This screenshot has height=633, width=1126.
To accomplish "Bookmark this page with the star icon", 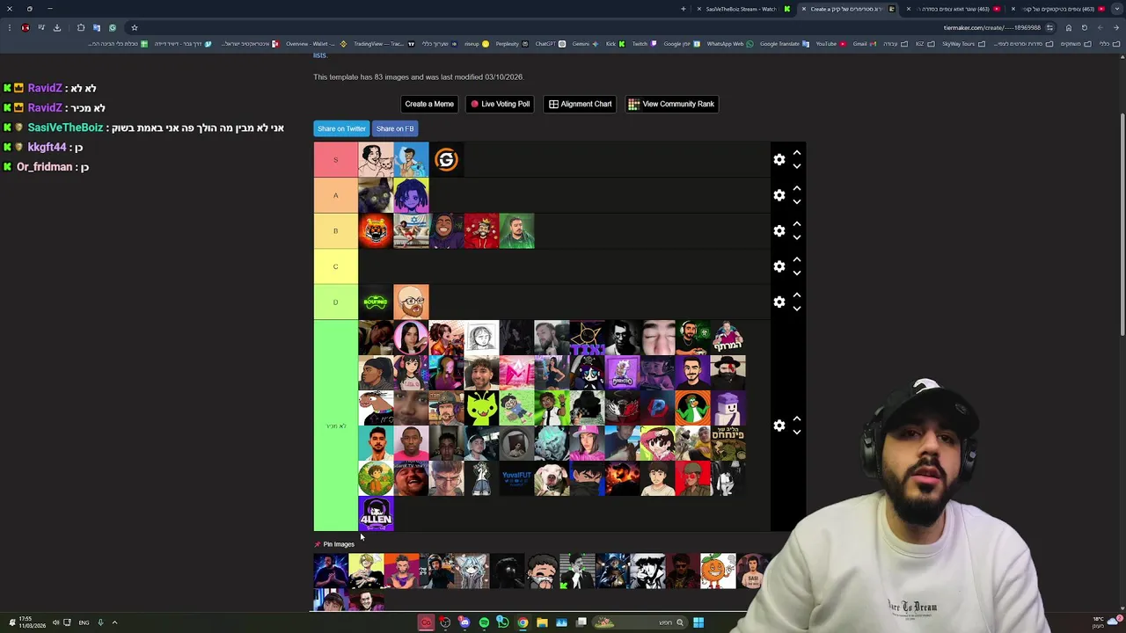I will (135, 27).
